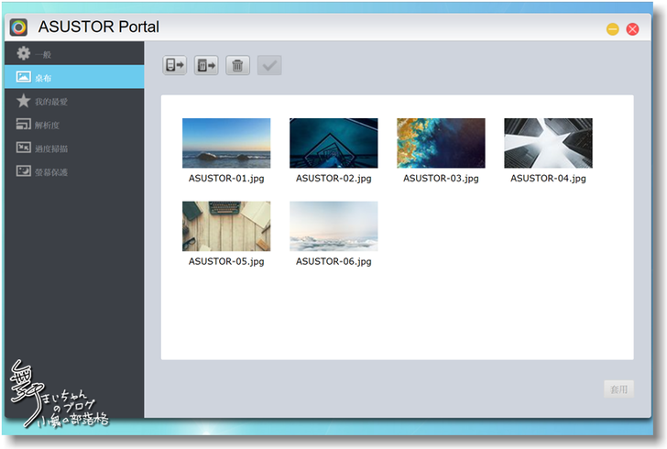Click the ASUSTOR Portal logo icon
Screen dimensions: 667x449
(x=18, y=27)
